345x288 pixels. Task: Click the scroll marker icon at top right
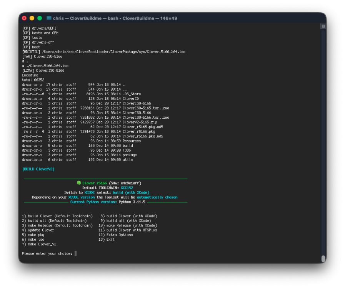pos(323,26)
